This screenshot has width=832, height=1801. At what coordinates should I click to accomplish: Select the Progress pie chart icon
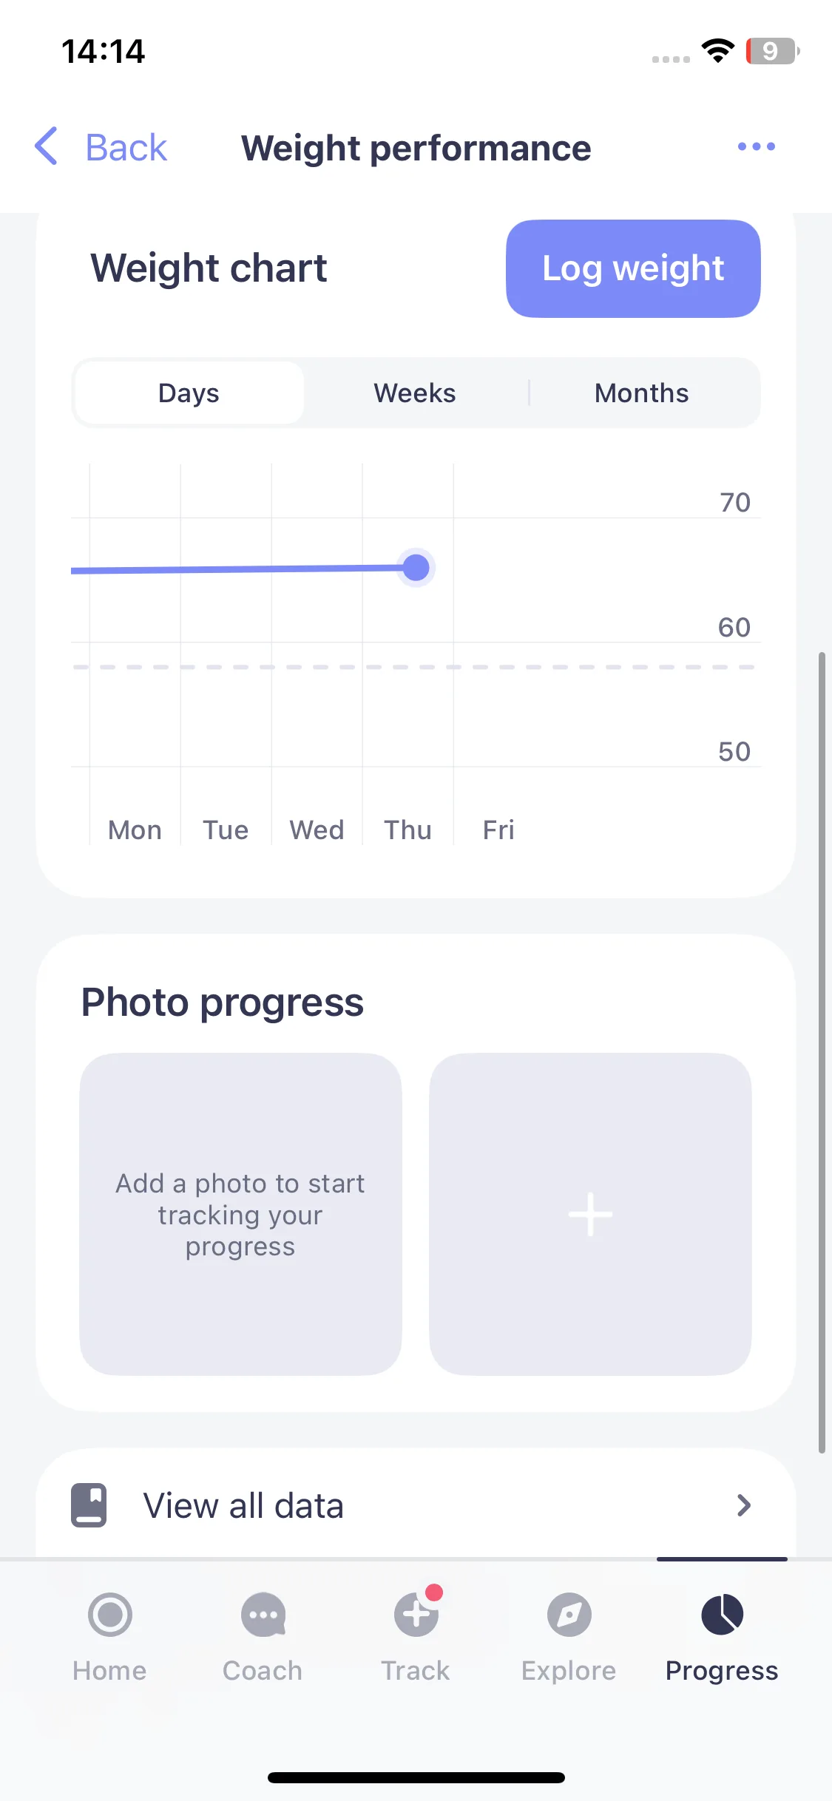click(x=722, y=1615)
